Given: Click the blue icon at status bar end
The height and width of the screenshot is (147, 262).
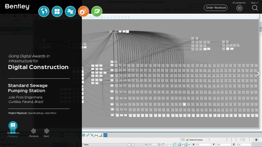Looking at the screenshot, I should tap(256, 140).
